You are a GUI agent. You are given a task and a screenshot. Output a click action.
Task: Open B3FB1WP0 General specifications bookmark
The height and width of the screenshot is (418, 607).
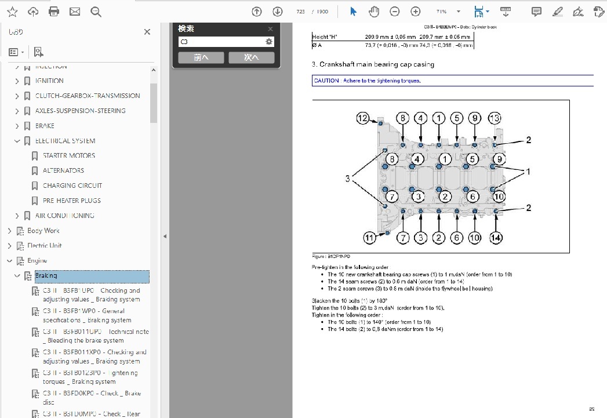click(87, 315)
